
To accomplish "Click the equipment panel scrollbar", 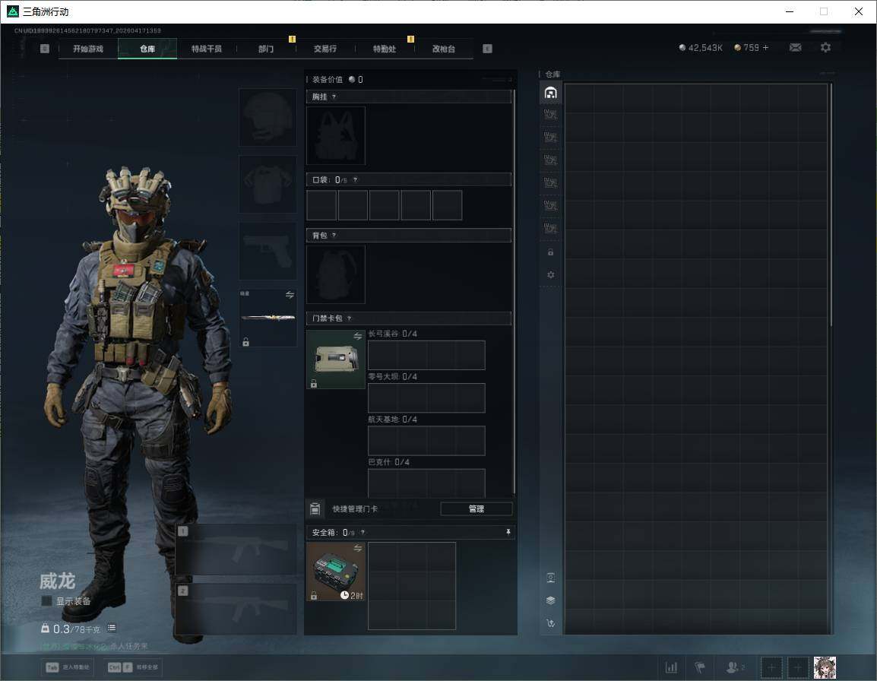I will (x=514, y=291).
